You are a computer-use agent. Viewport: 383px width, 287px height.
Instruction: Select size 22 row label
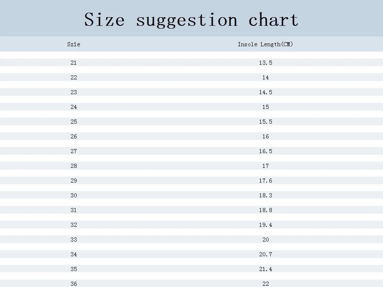(74, 77)
